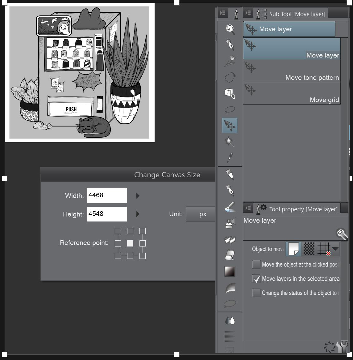The image size is (353, 360).
Task: Set reference point to top-left square
Action: click(x=118, y=231)
